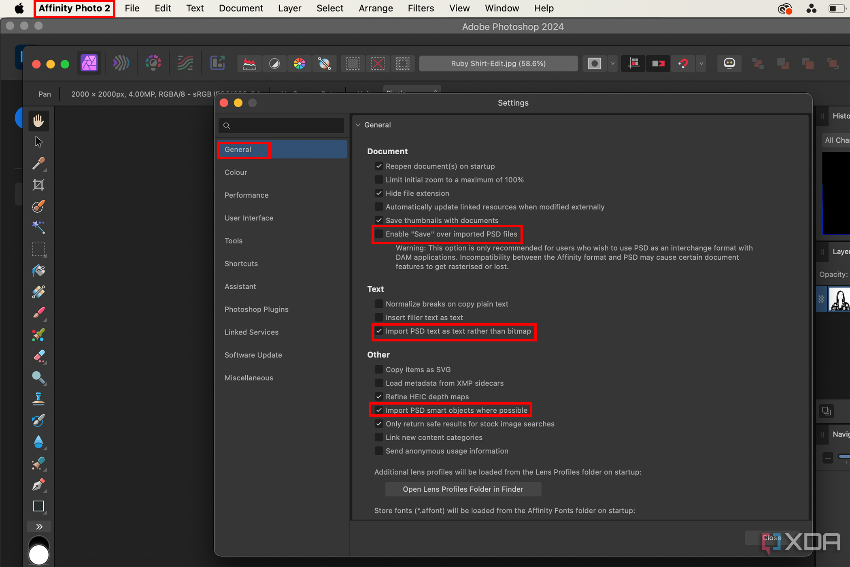
Task: Switch to Photo Persona icon
Action: tap(89, 64)
